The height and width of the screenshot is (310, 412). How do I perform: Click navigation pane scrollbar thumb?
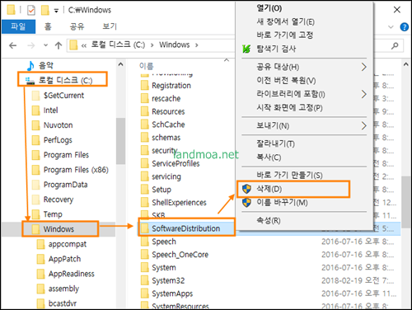(120, 141)
